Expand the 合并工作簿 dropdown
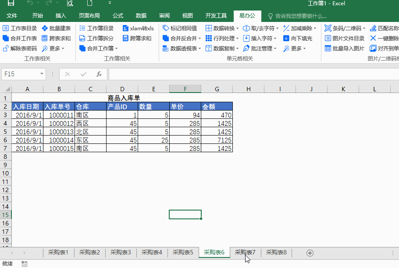Viewport: 399px width, 268px height. click(117, 48)
